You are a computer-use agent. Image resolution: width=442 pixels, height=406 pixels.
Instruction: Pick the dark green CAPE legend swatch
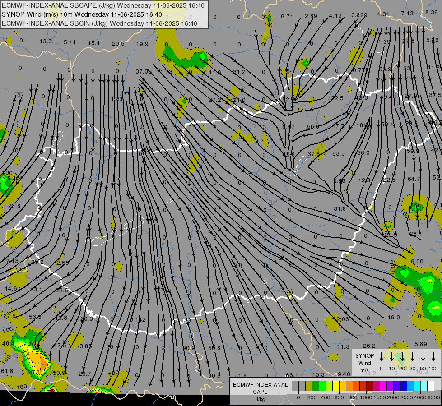(316, 386)
